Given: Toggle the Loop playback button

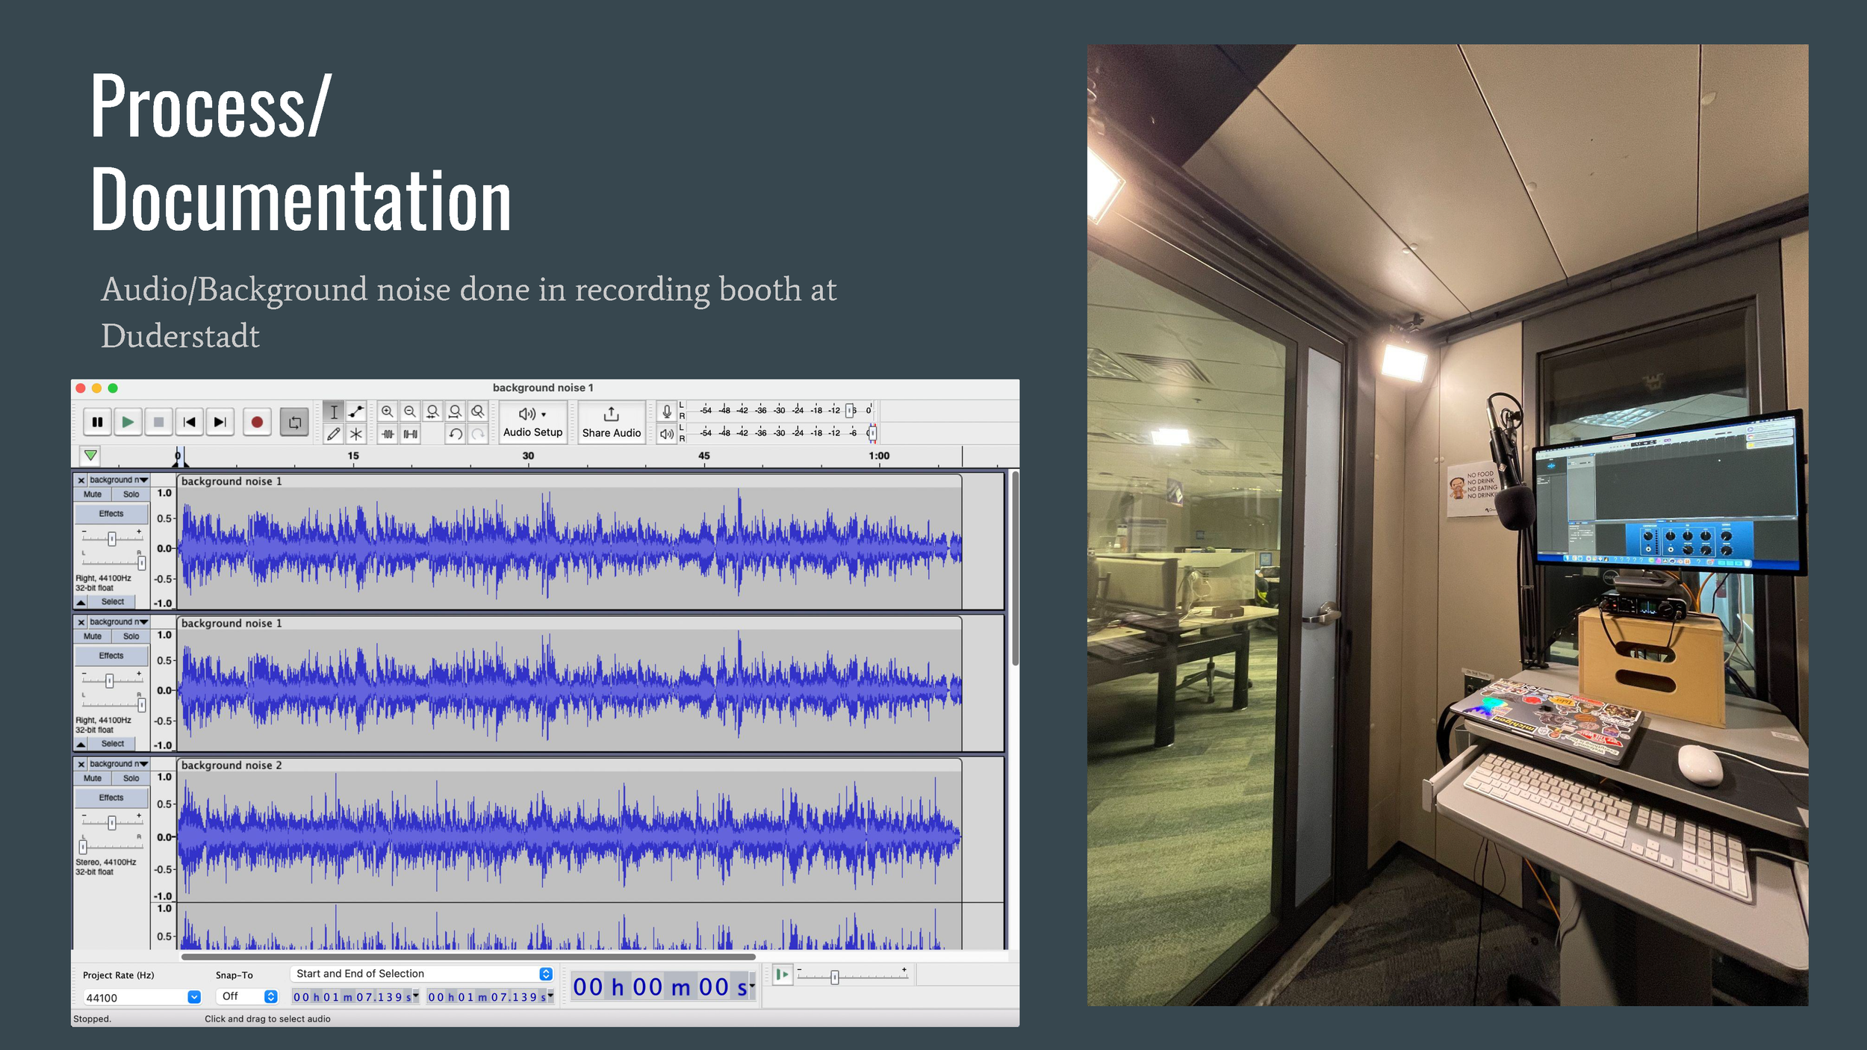Looking at the screenshot, I should coord(295,423).
